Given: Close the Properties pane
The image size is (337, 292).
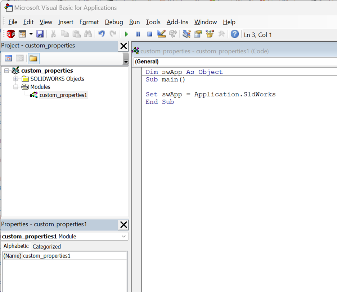Looking at the screenshot, I should 123,225.
